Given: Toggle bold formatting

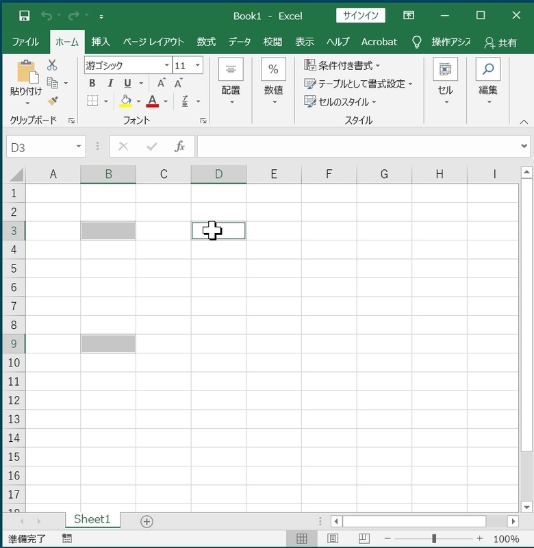Looking at the screenshot, I should pos(92,83).
